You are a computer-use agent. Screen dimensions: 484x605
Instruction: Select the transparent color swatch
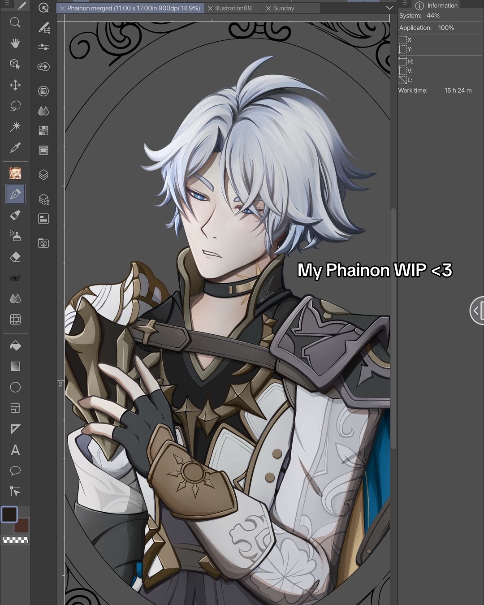coord(15,540)
